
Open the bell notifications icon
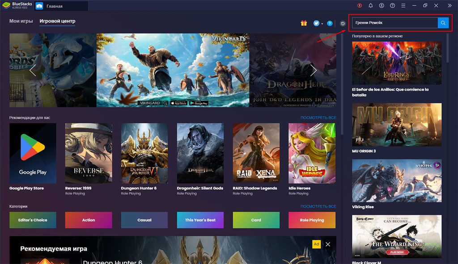pos(370,5)
